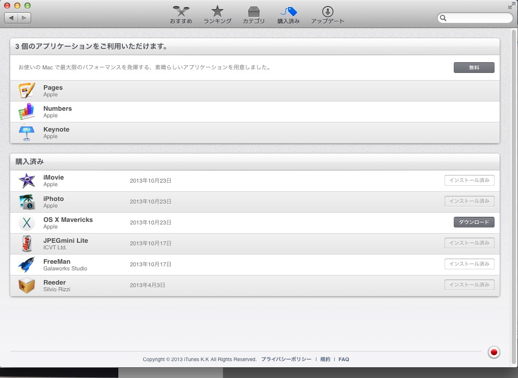Screen dimensions: 518x378
Task: Click インストール済み button for JPEGmini Lite
Action: tap(470, 243)
